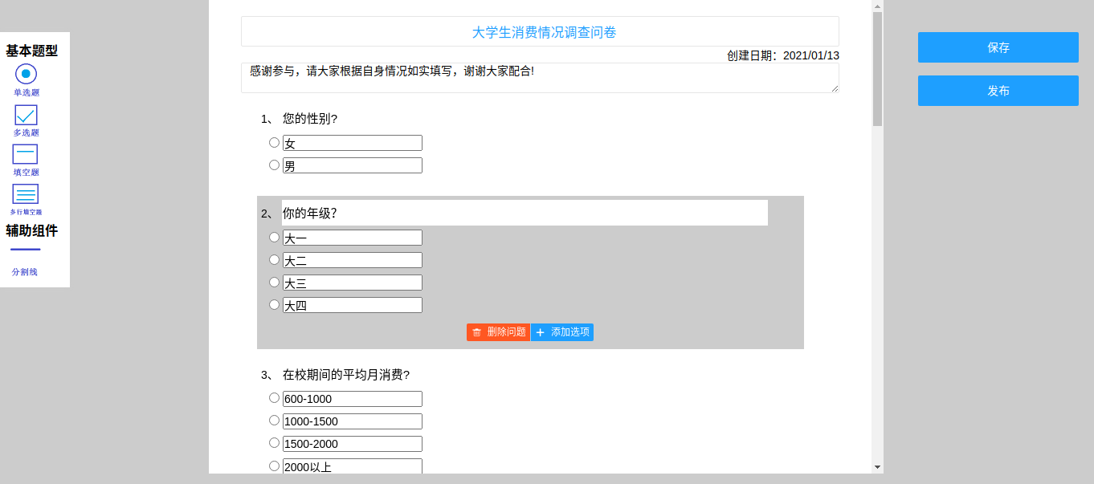Click the 辅助组件 heading
This screenshot has width=1094, height=484.
[x=32, y=230]
